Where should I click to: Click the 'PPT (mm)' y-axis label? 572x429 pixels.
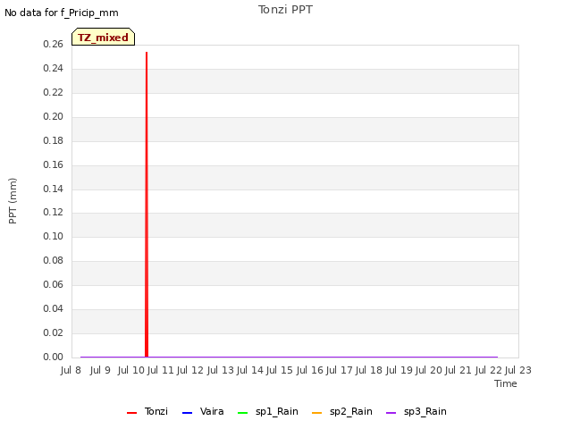click(13, 201)
